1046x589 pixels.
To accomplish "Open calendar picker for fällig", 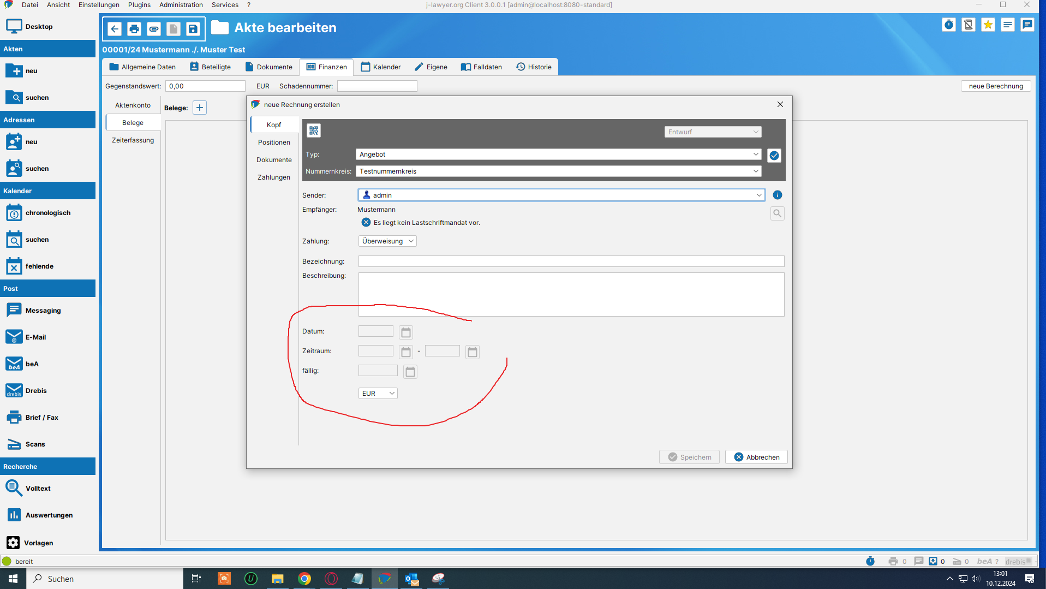I will 410,372.
